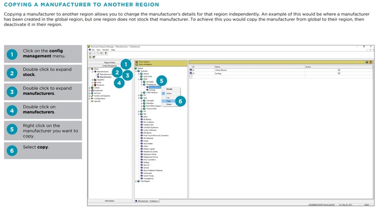Collapse the Australia region node

[136, 71]
